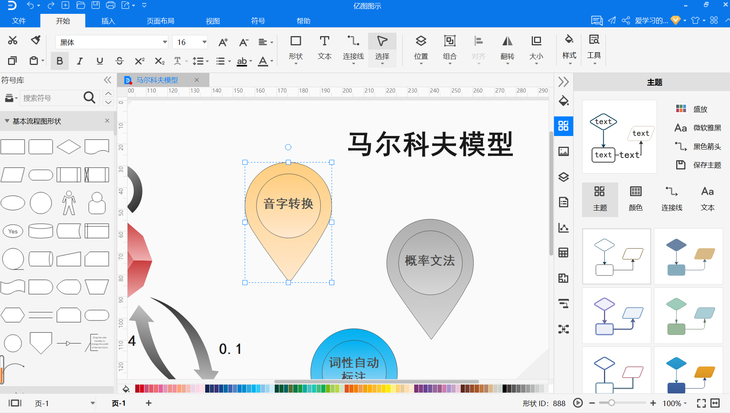Image resolution: width=730 pixels, height=413 pixels.
Task: Switch to the 符号 symbol tab
Action: 258,21
